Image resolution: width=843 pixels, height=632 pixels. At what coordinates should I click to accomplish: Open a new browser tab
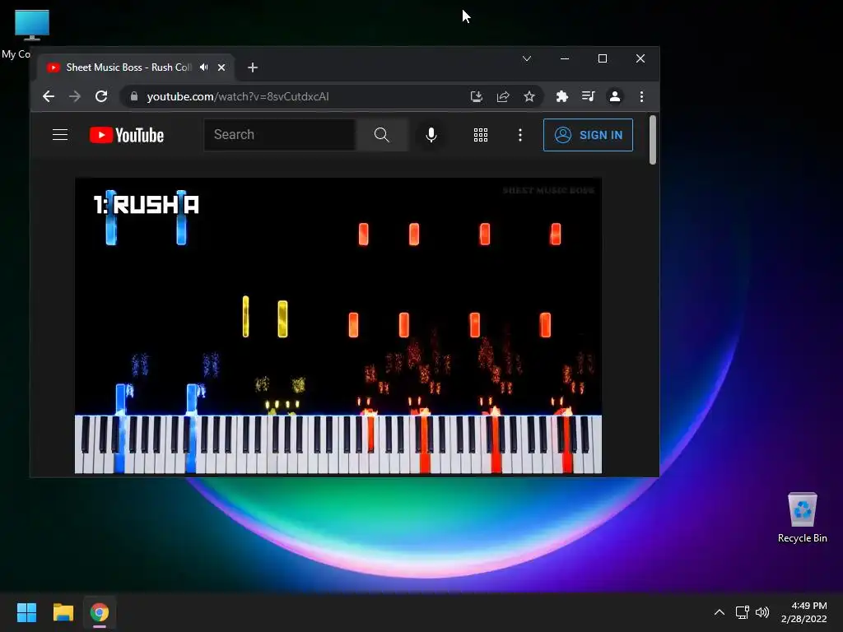click(x=253, y=67)
